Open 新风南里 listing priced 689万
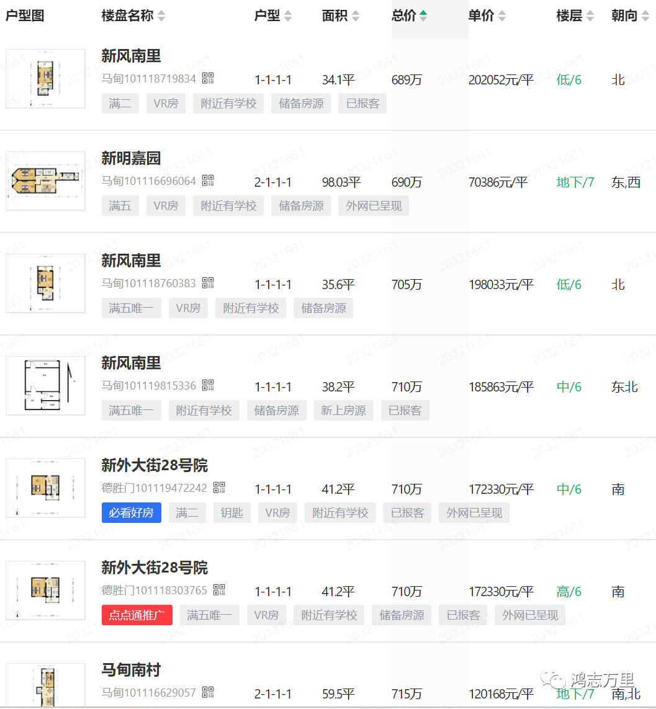This screenshot has width=656, height=709. point(131,56)
